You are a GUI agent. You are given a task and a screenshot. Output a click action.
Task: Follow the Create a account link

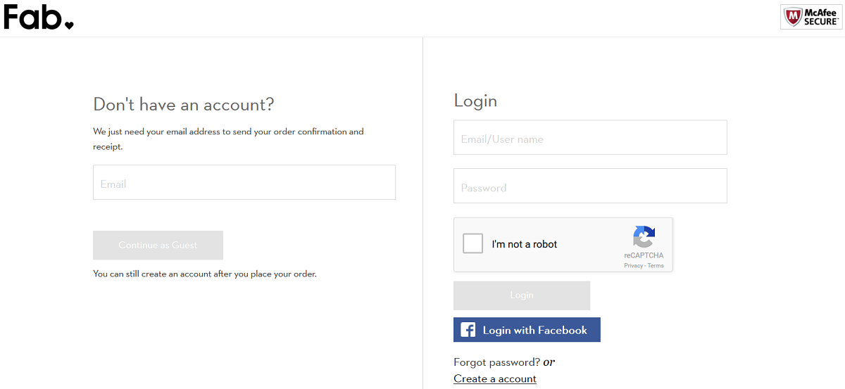point(495,378)
